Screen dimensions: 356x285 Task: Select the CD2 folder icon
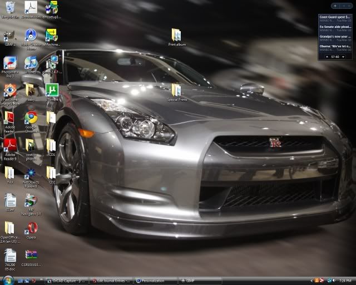(51, 175)
